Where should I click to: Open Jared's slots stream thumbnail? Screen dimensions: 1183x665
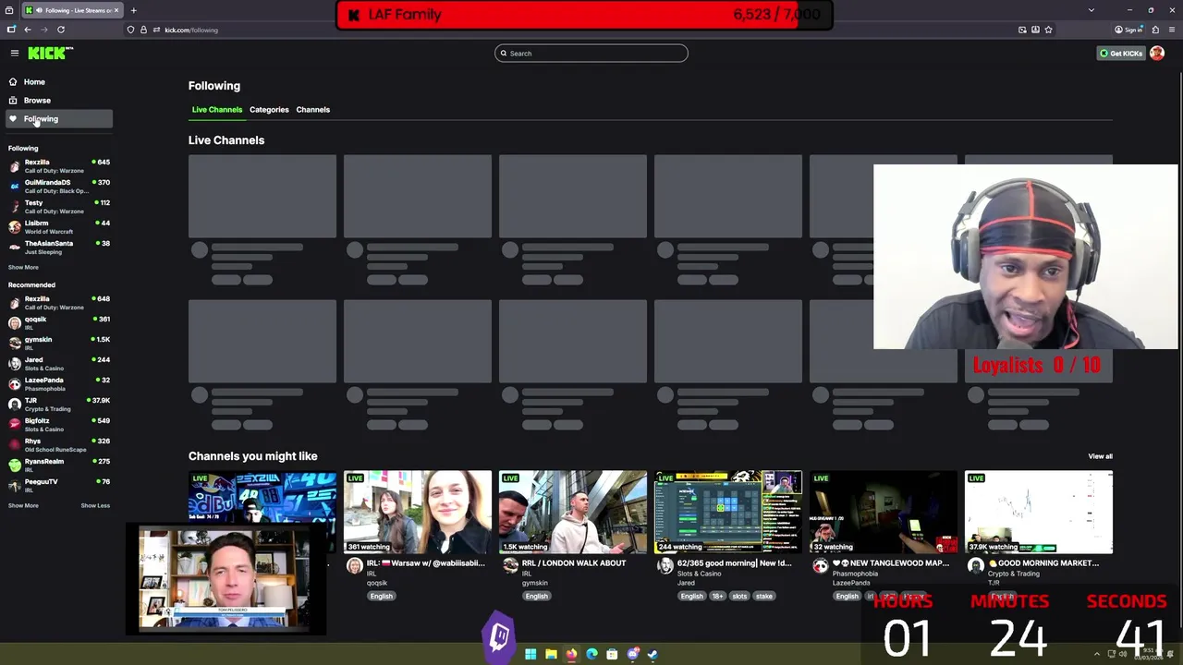(728, 513)
